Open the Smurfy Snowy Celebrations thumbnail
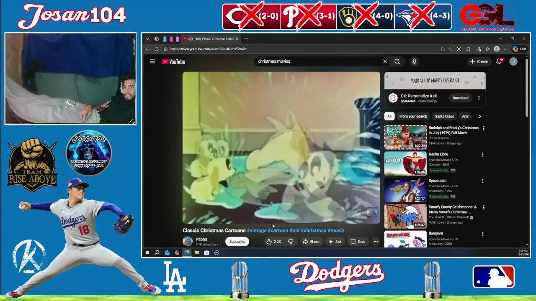536x301 pixels. [x=405, y=216]
